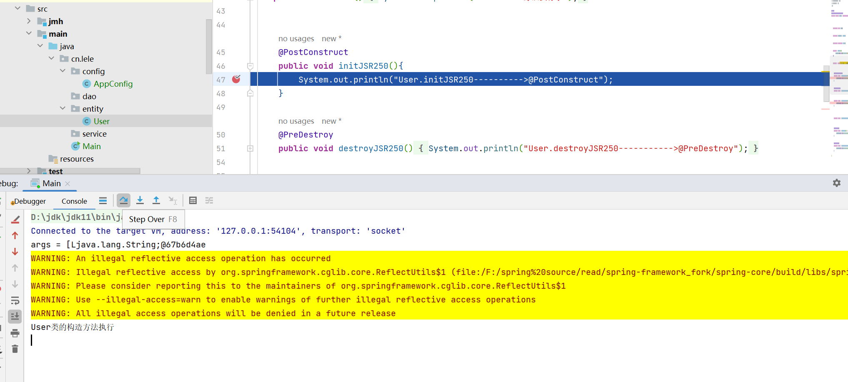Select the Main debug session tab
The height and width of the screenshot is (382, 848).
coord(51,183)
